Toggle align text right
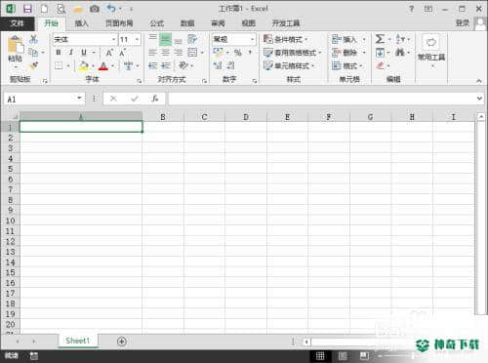 [179, 53]
